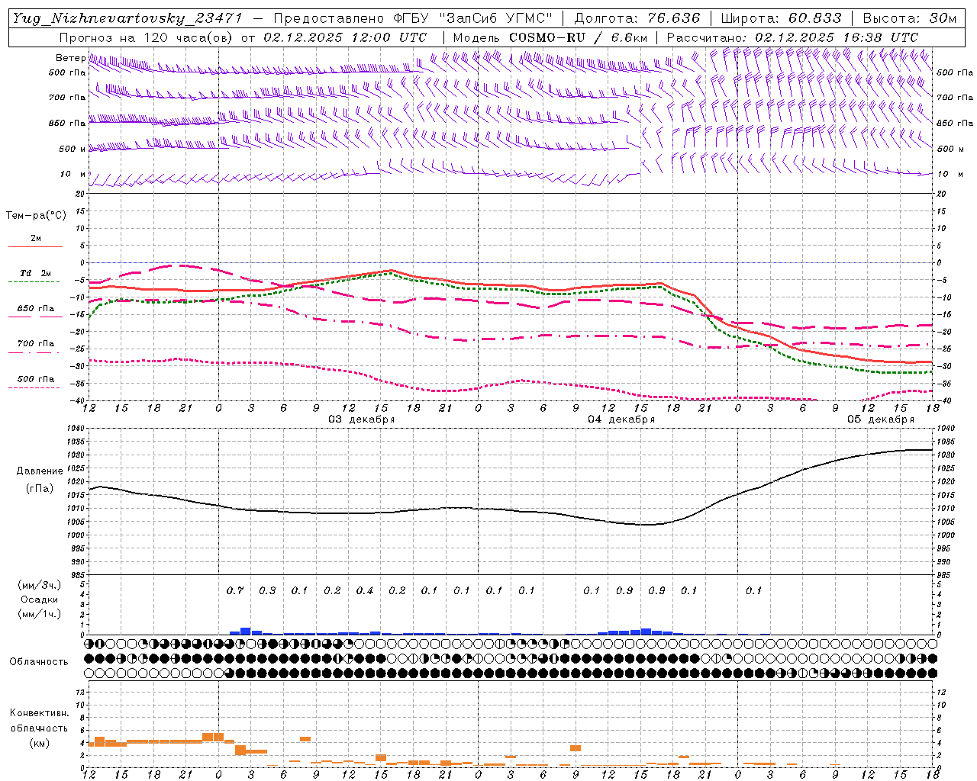Click the '04 декабря' date label
This screenshot has height=781, width=977.
(x=621, y=419)
